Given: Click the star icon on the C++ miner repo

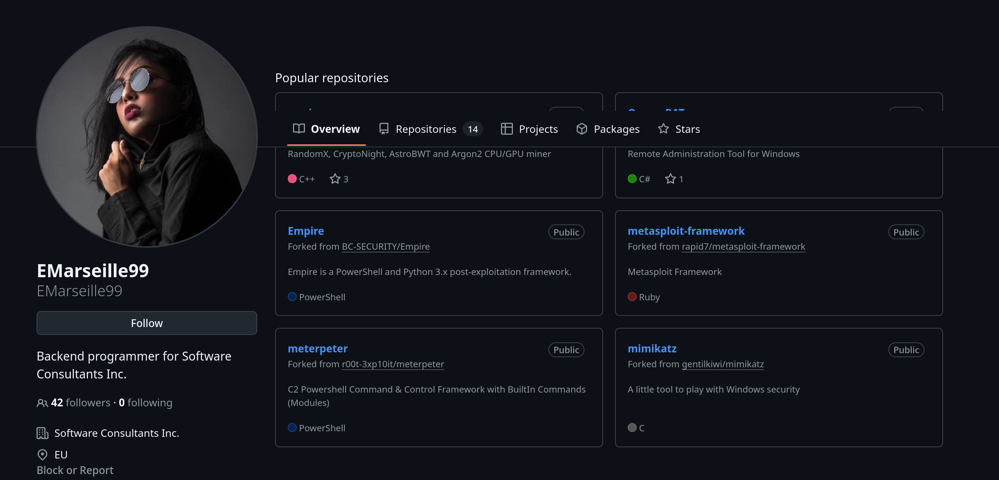Looking at the screenshot, I should click(x=335, y=179).
